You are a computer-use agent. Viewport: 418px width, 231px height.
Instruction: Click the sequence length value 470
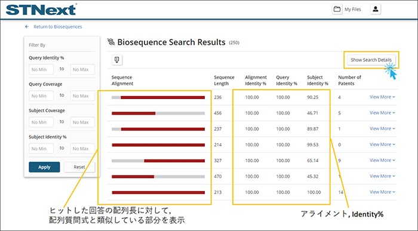pos(218,176)
